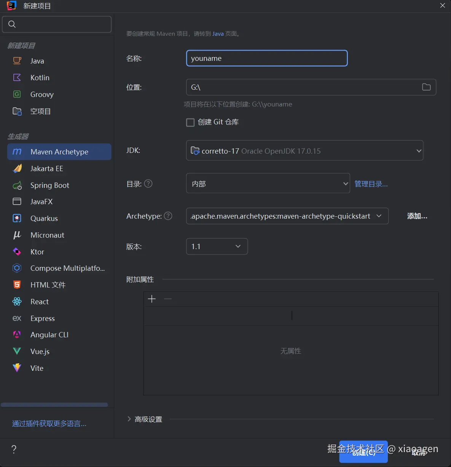Click the Kotlin logo icon
Screen dimensions: 451x467
point(17,78)
